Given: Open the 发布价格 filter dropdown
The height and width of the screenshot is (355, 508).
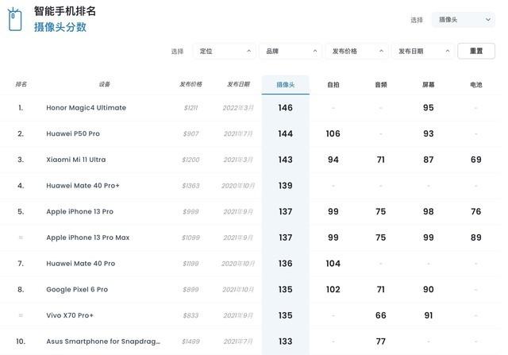Looking at the screenshot, I should point(356,51).
